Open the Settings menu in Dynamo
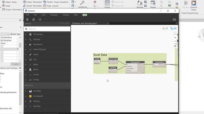Screen dimensions: 204x114 pyautogui.click(x=66, y=15)
